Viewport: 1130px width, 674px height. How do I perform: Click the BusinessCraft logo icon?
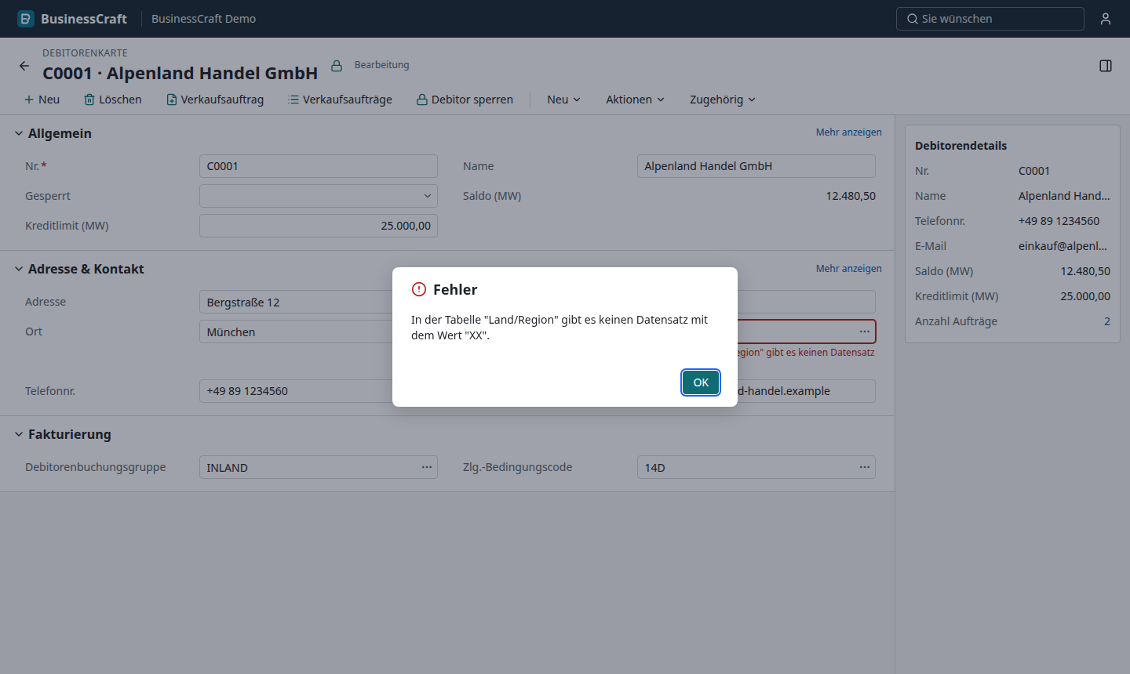tap(26, 19)
